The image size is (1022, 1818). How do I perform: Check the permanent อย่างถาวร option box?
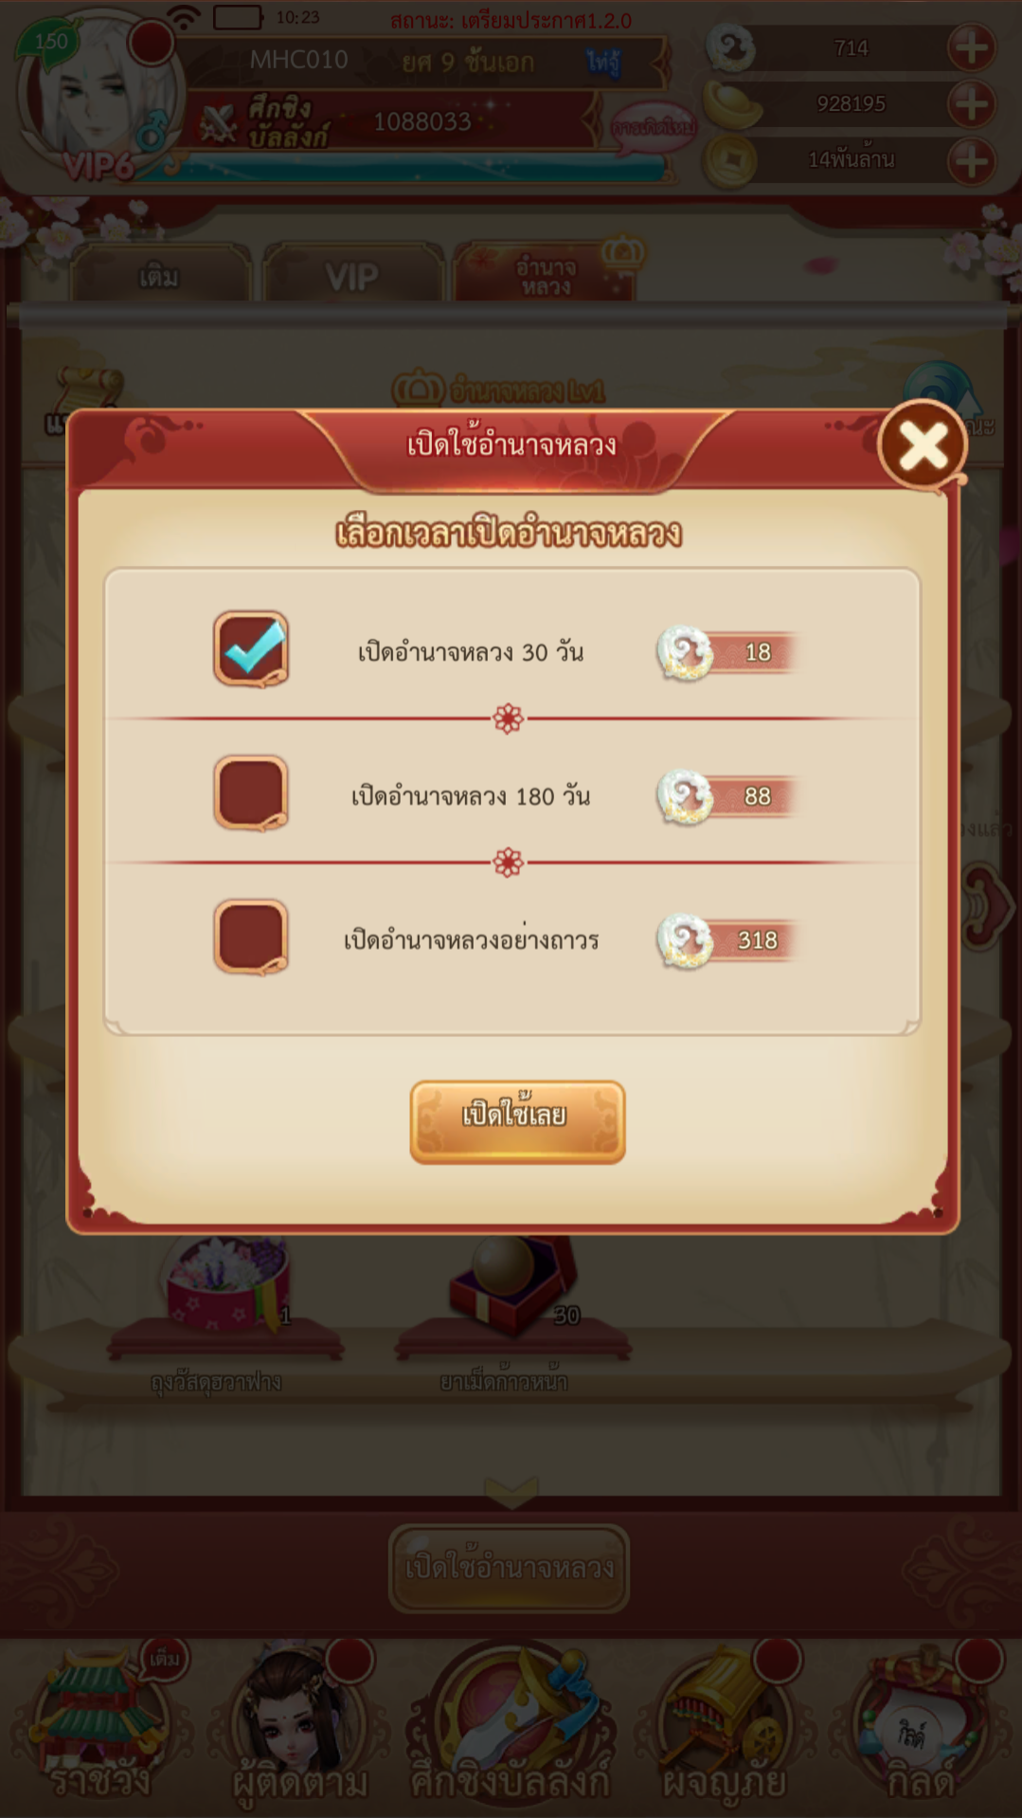251,937
